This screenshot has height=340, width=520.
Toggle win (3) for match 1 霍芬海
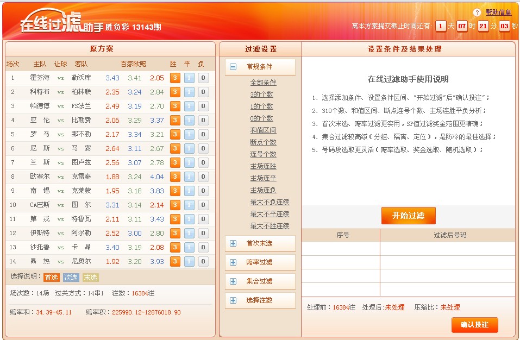pos(175,78)
